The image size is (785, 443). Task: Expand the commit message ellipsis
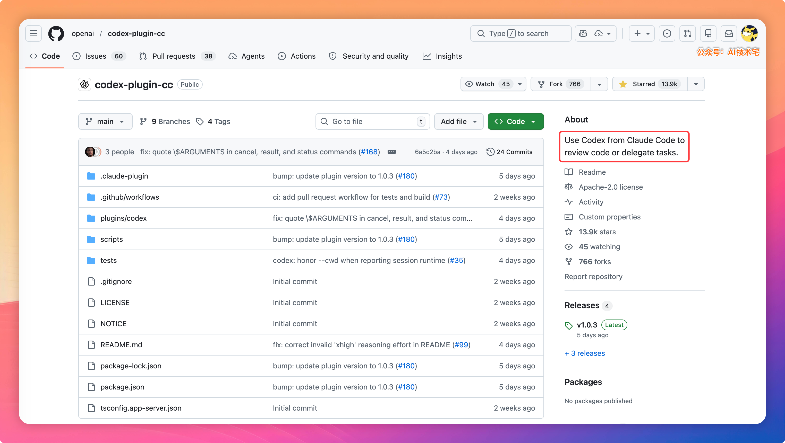pyautogui.click(x=391, y=152)
